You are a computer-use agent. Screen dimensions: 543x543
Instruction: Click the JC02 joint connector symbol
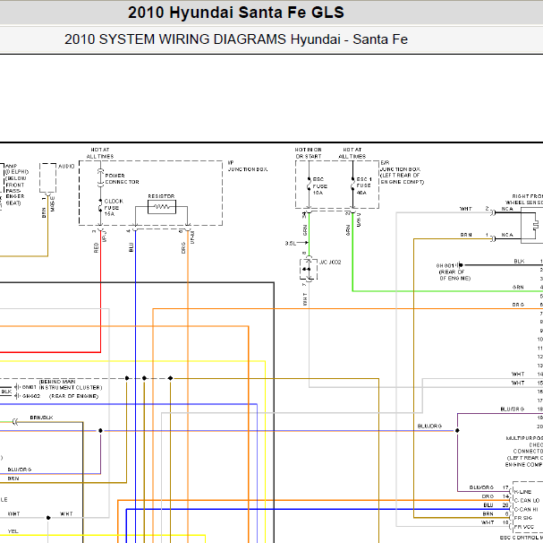coord(309,269)
